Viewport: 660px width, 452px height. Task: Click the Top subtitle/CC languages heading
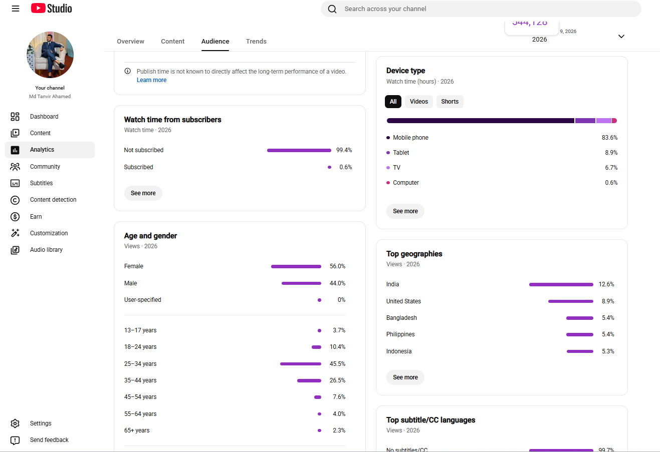(431, 420)
